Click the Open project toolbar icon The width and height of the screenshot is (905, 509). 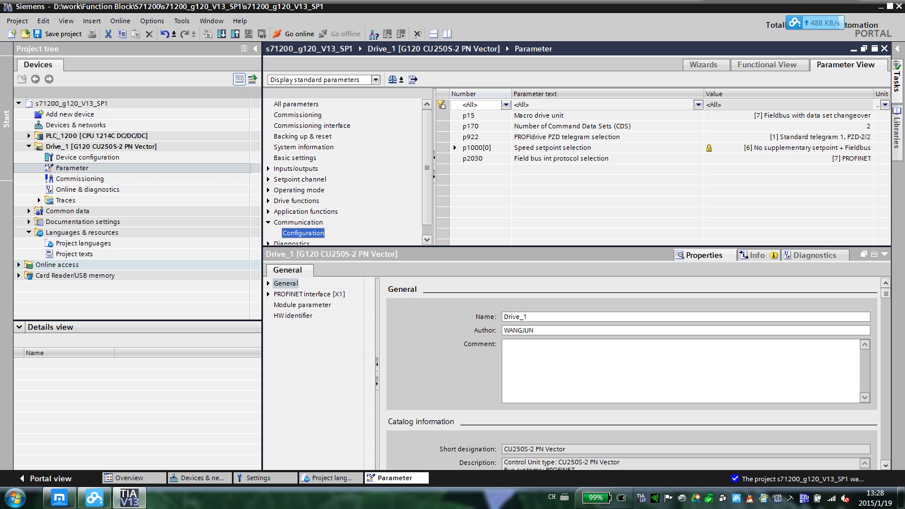[x=25, y=34]
